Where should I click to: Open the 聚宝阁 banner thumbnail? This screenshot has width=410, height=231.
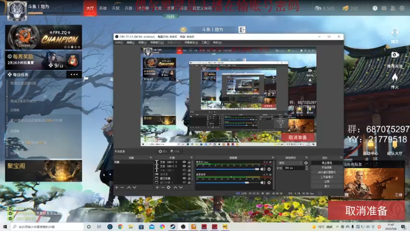pos(44,171)
